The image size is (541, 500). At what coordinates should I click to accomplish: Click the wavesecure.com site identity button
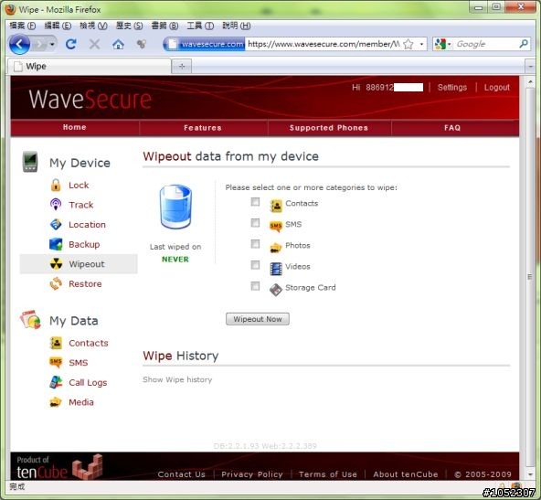coord(206,44)
